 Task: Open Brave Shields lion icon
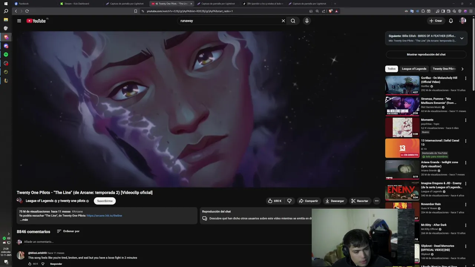tap(331, 11)
